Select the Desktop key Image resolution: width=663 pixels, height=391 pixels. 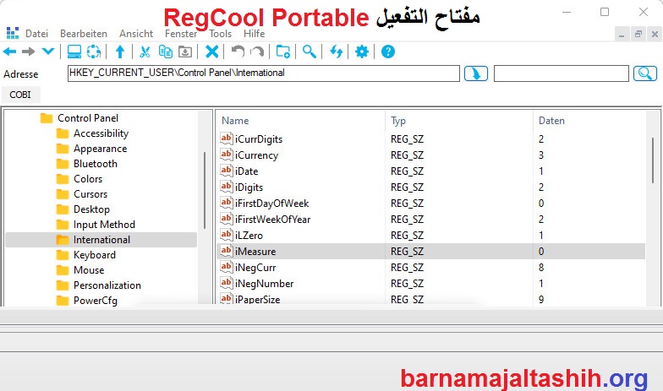tap(91, 209)
